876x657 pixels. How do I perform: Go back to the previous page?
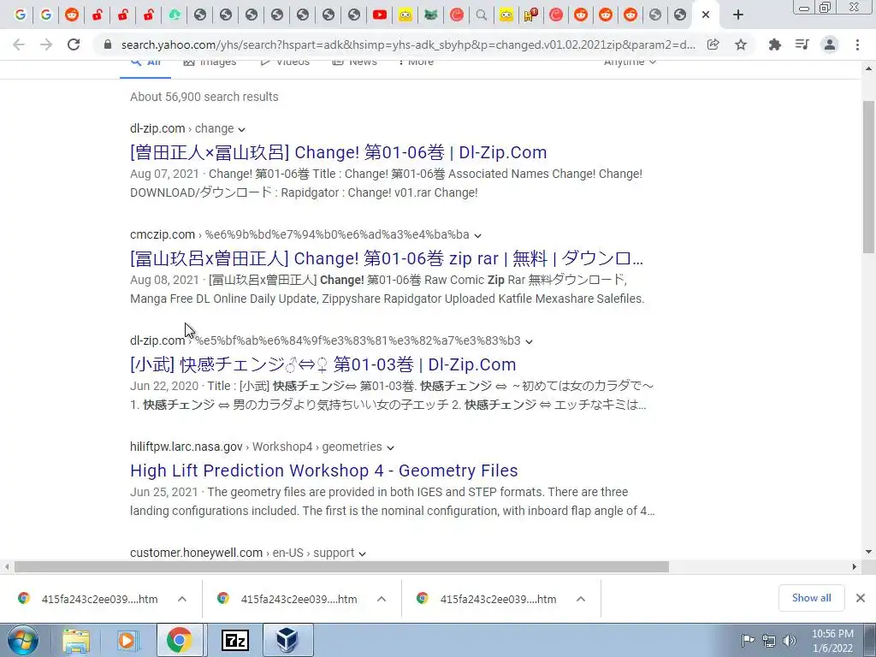19,44
